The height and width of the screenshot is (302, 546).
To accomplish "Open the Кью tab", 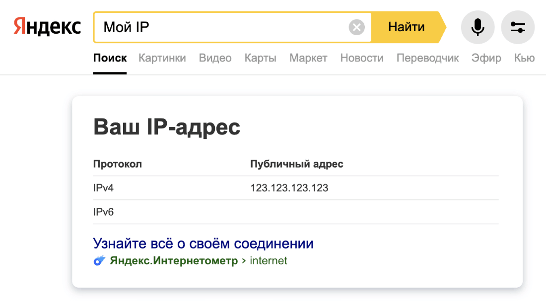I will (525, 58).
